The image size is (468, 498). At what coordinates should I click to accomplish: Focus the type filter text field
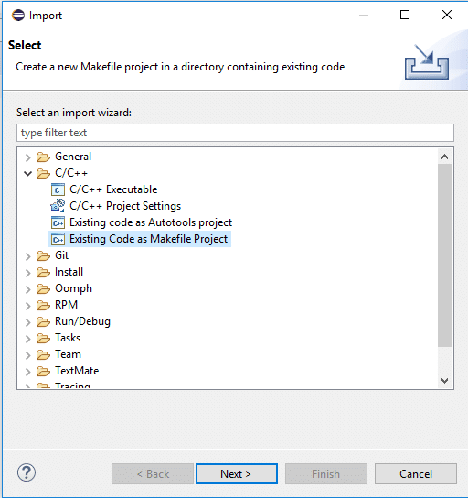[235, 133]
